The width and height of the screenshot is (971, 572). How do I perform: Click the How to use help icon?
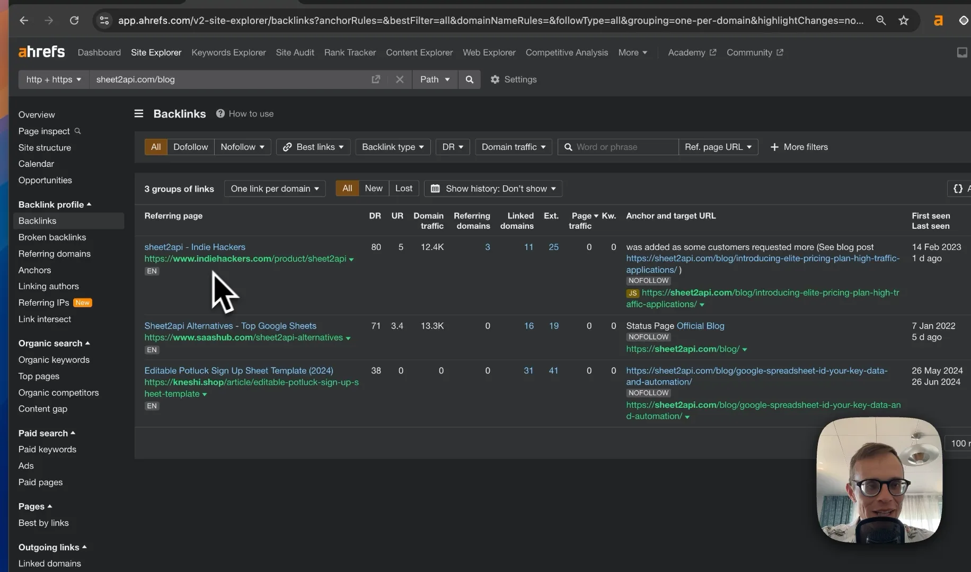[x=220, y=113]
